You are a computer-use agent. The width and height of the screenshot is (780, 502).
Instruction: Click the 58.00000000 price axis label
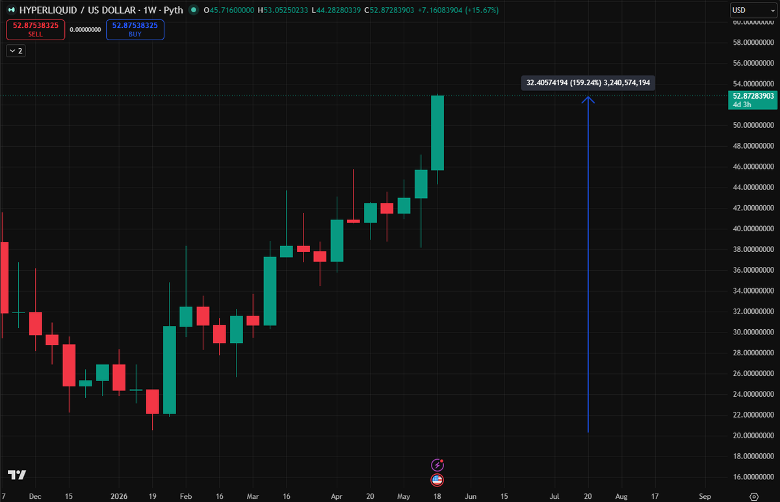(754, 43)
